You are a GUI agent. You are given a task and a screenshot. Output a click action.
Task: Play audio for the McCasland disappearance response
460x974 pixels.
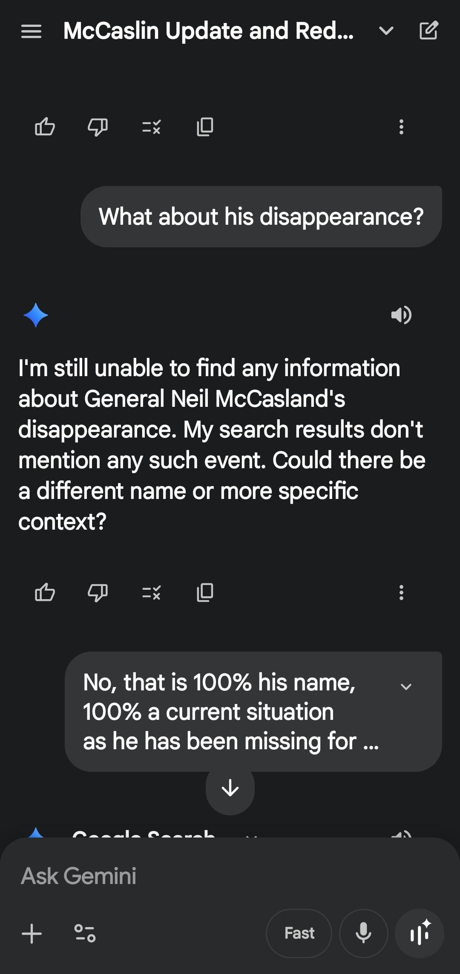click(x=401, y=315)
